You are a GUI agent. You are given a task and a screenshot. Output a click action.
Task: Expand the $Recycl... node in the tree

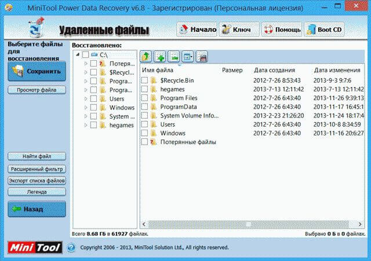86,72
